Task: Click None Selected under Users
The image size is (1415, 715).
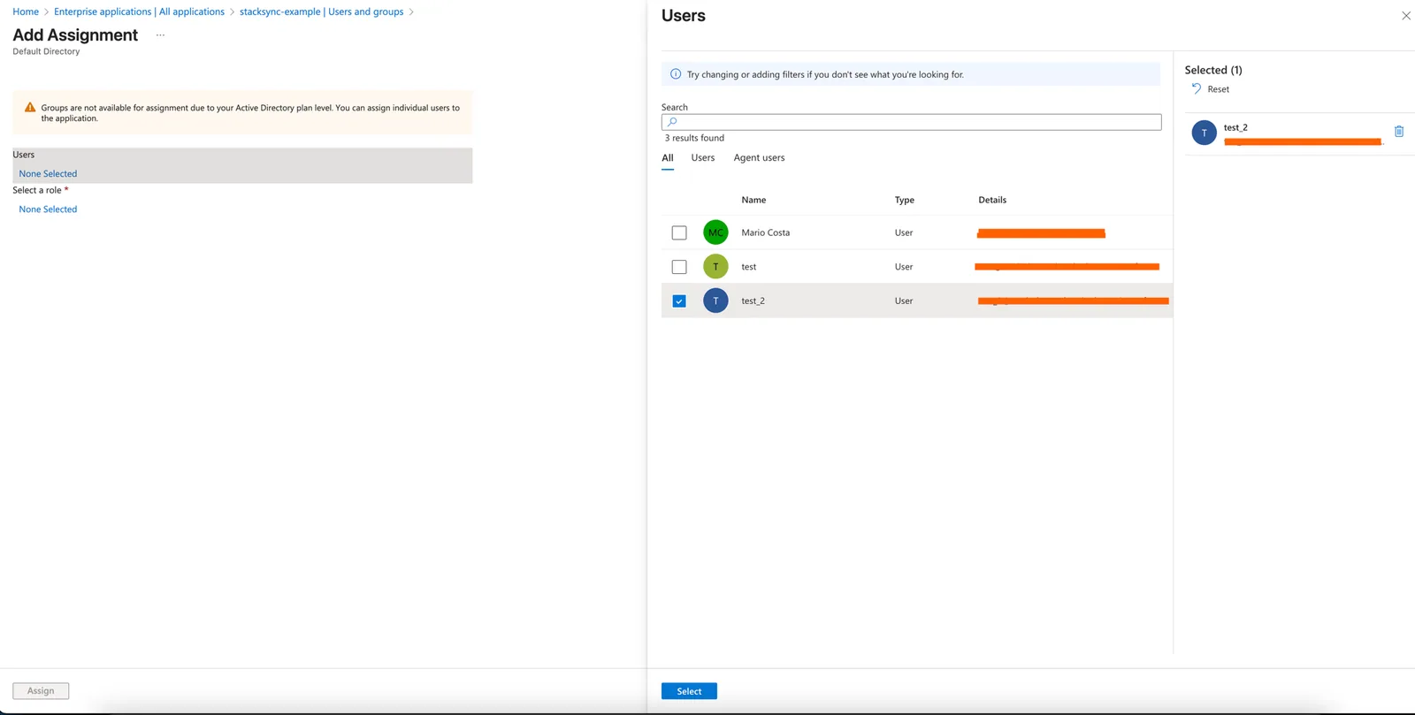Action: tap(48, 174)
